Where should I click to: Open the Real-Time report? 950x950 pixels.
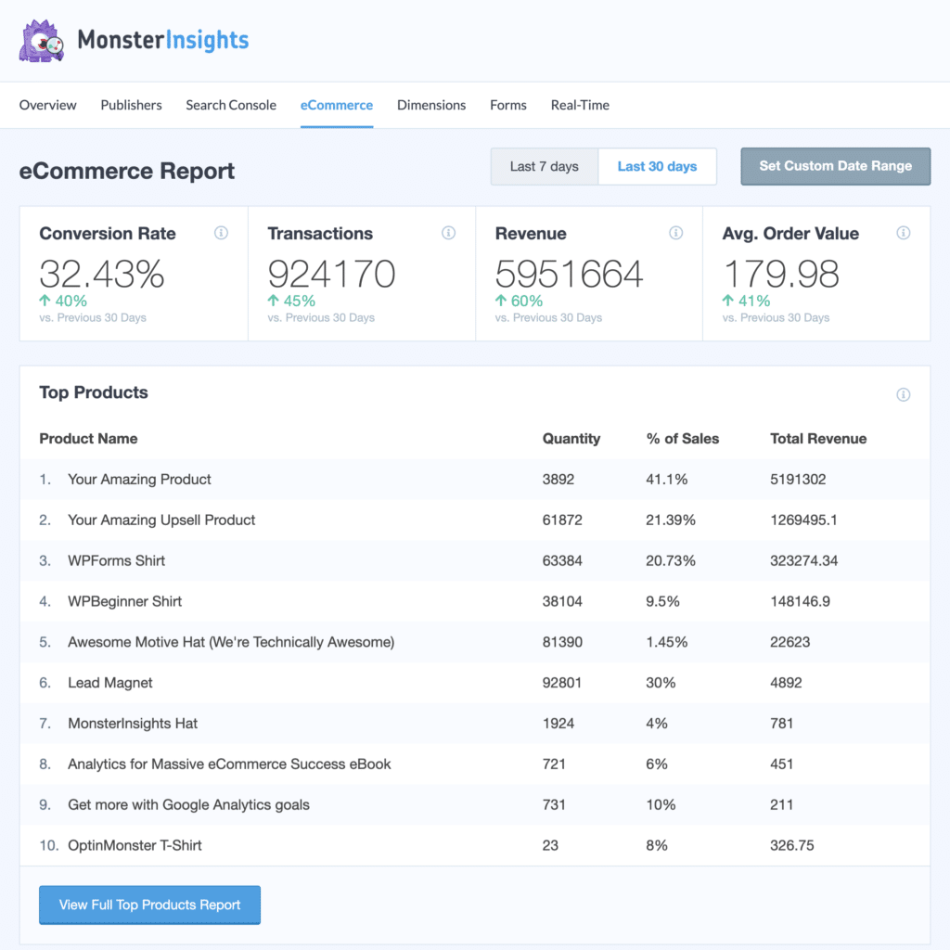[x=579, y=105]
